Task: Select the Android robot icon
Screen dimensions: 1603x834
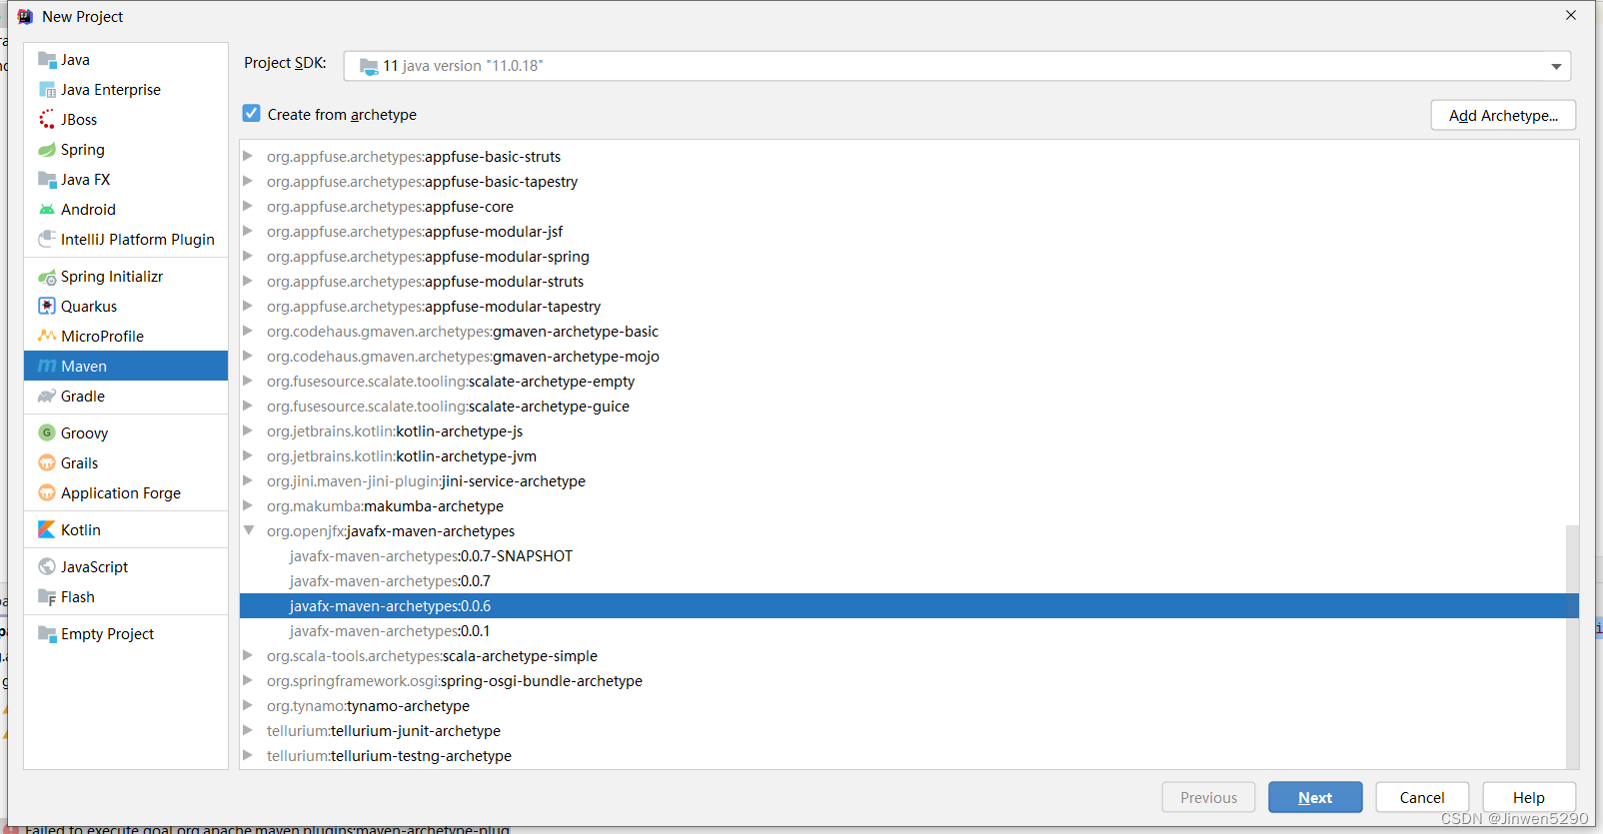Action: (47, 210)
